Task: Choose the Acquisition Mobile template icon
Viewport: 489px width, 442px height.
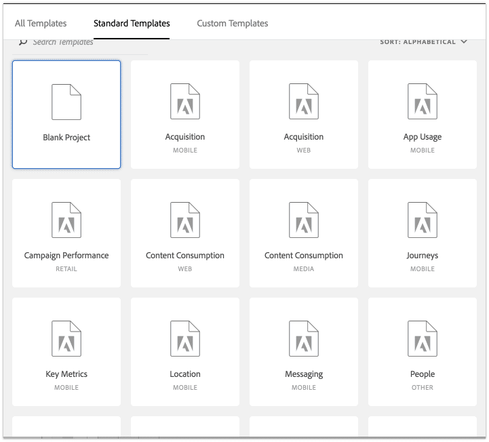Action: pyautogui.click(x=185, y=102)
